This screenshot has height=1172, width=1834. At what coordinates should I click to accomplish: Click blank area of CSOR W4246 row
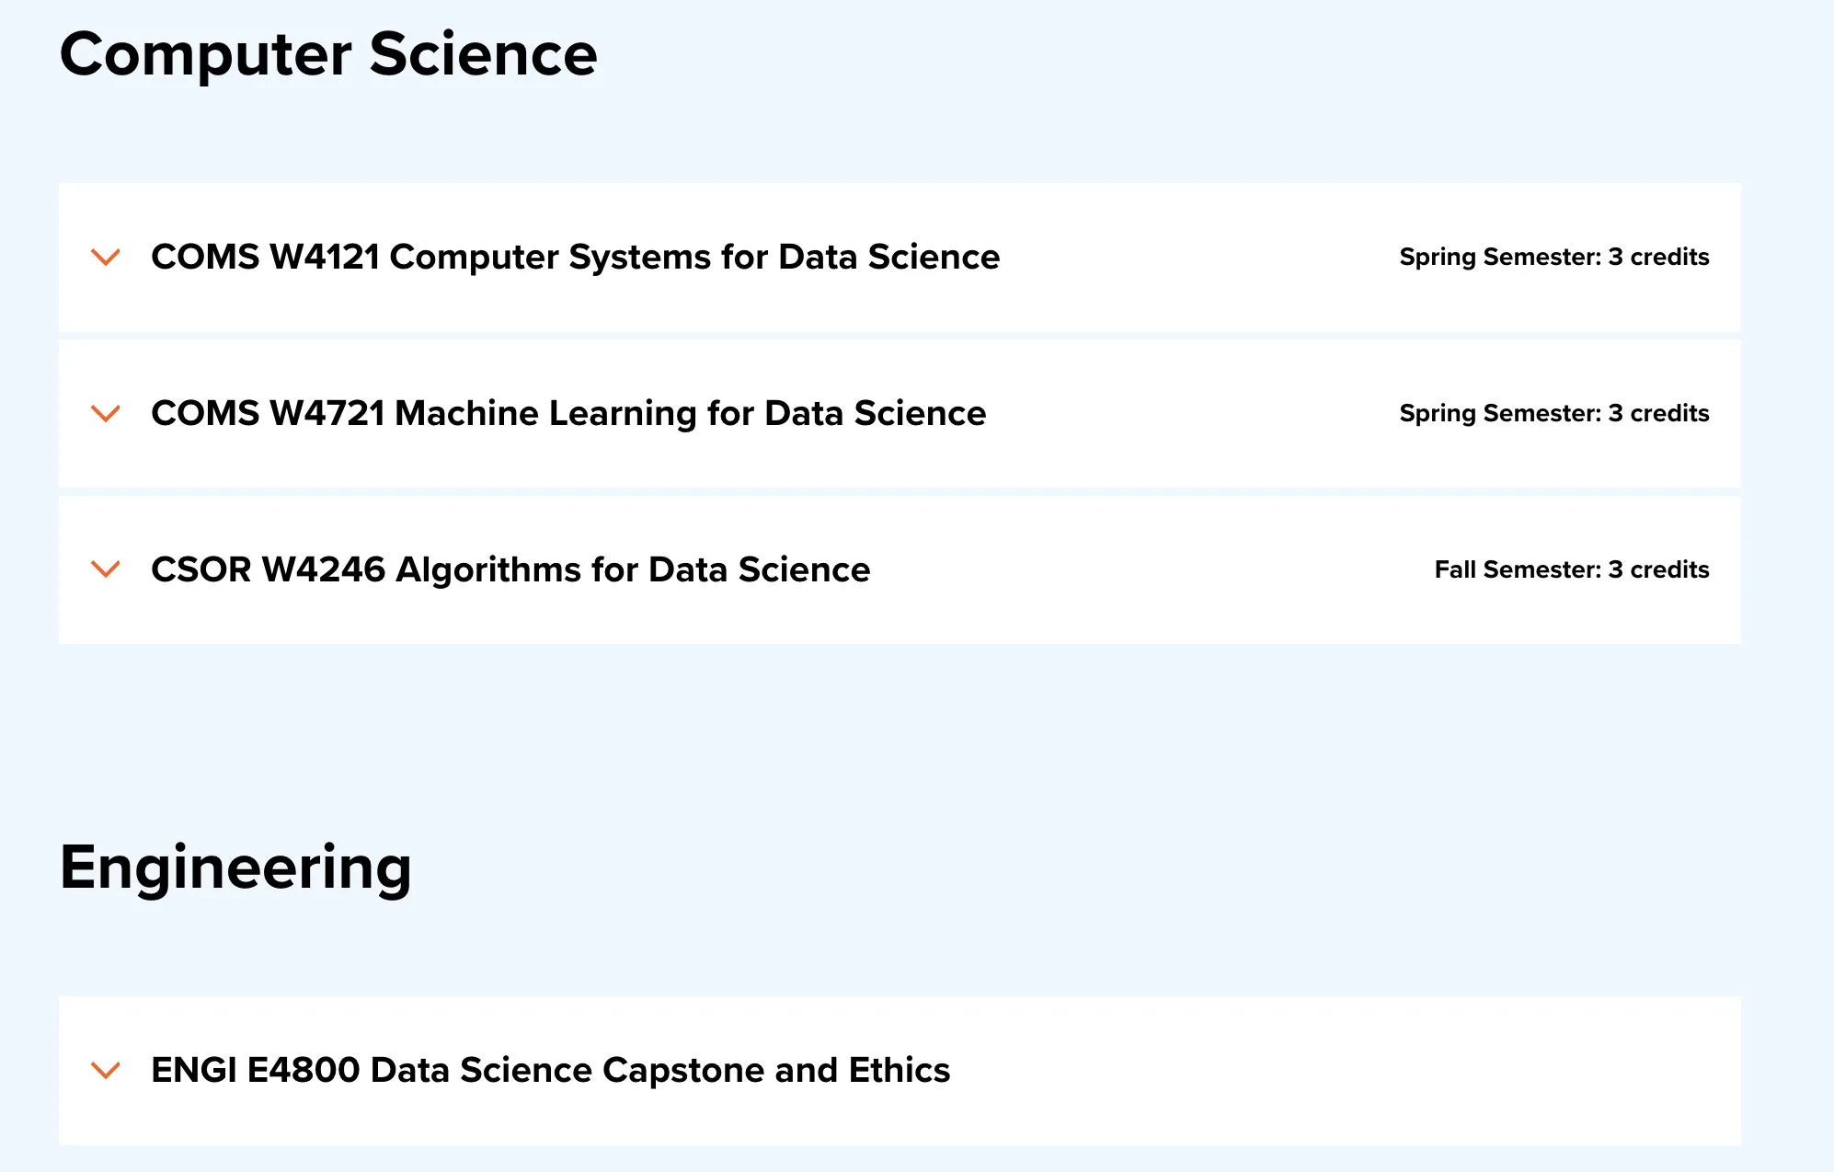1150,570
